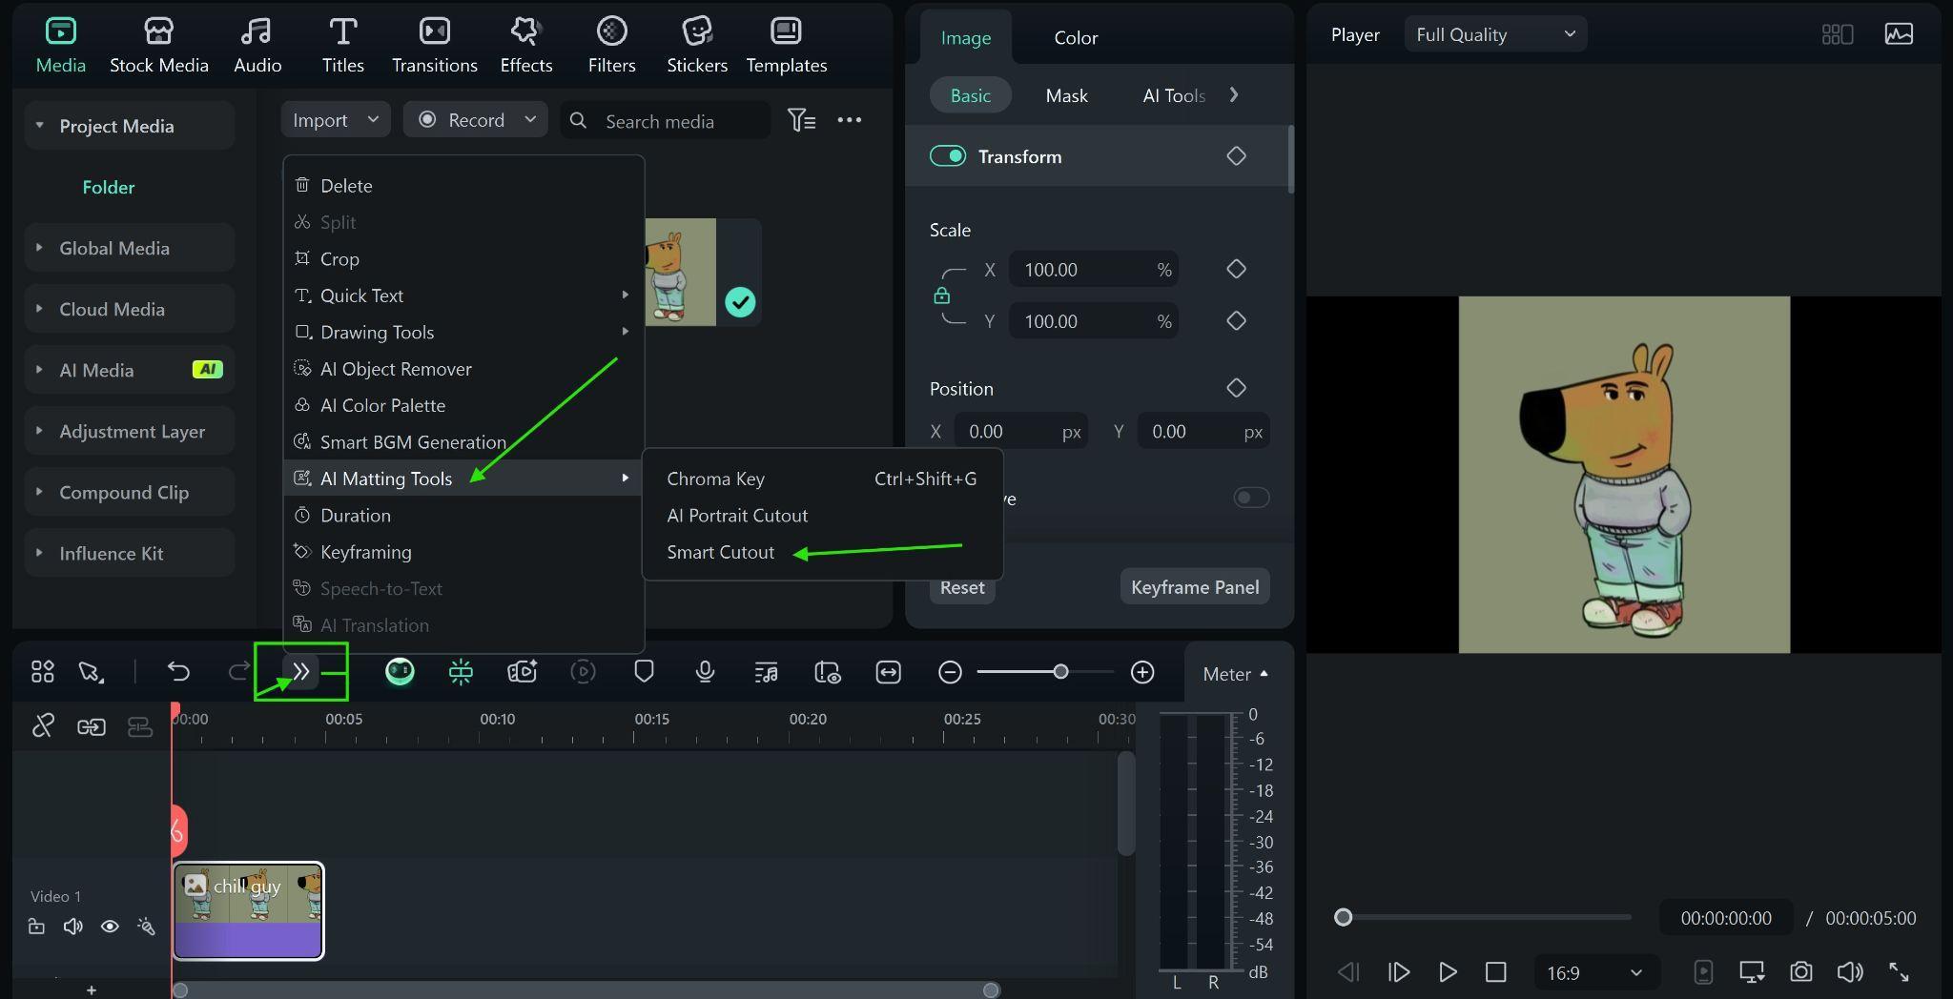Open the 16:9 aspect ratio dropdown
This screenshot has width=1953, height=999.
pos(1594,972)
